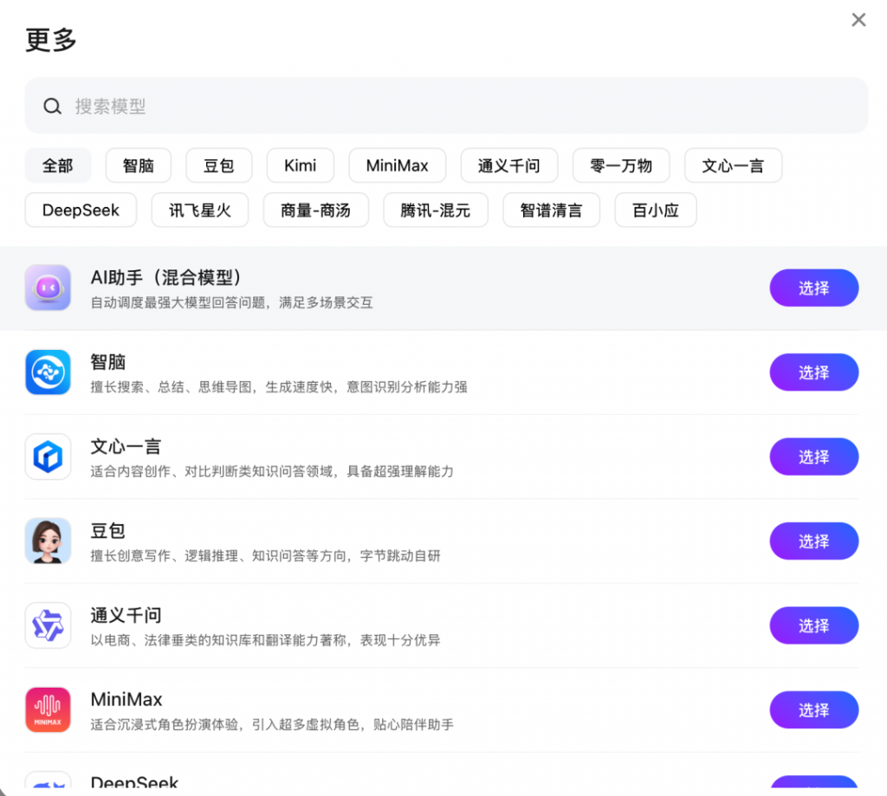Filter models by 讯飞星火 tag

click(x=200, y=210)
